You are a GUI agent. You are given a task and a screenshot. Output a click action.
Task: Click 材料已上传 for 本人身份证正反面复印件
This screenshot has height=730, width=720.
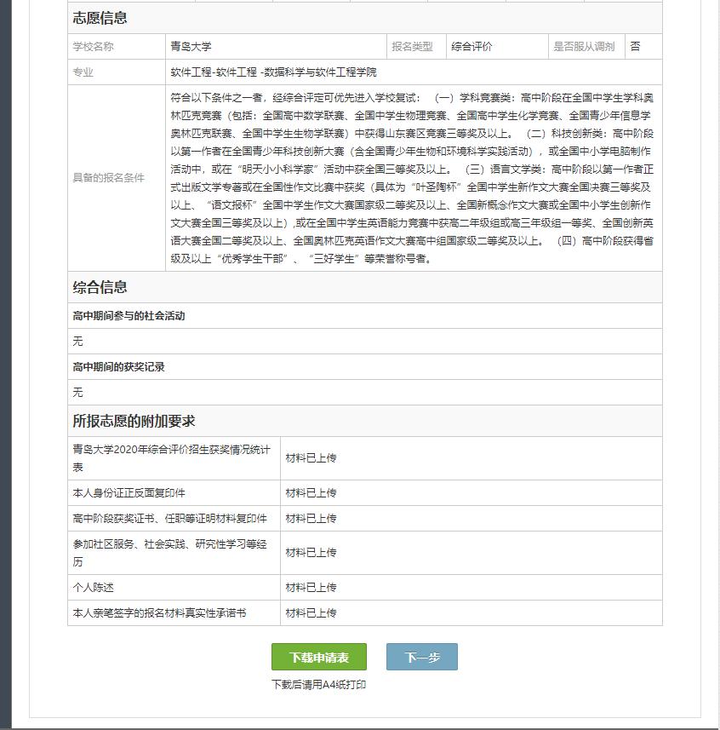[x=311, y=493]
